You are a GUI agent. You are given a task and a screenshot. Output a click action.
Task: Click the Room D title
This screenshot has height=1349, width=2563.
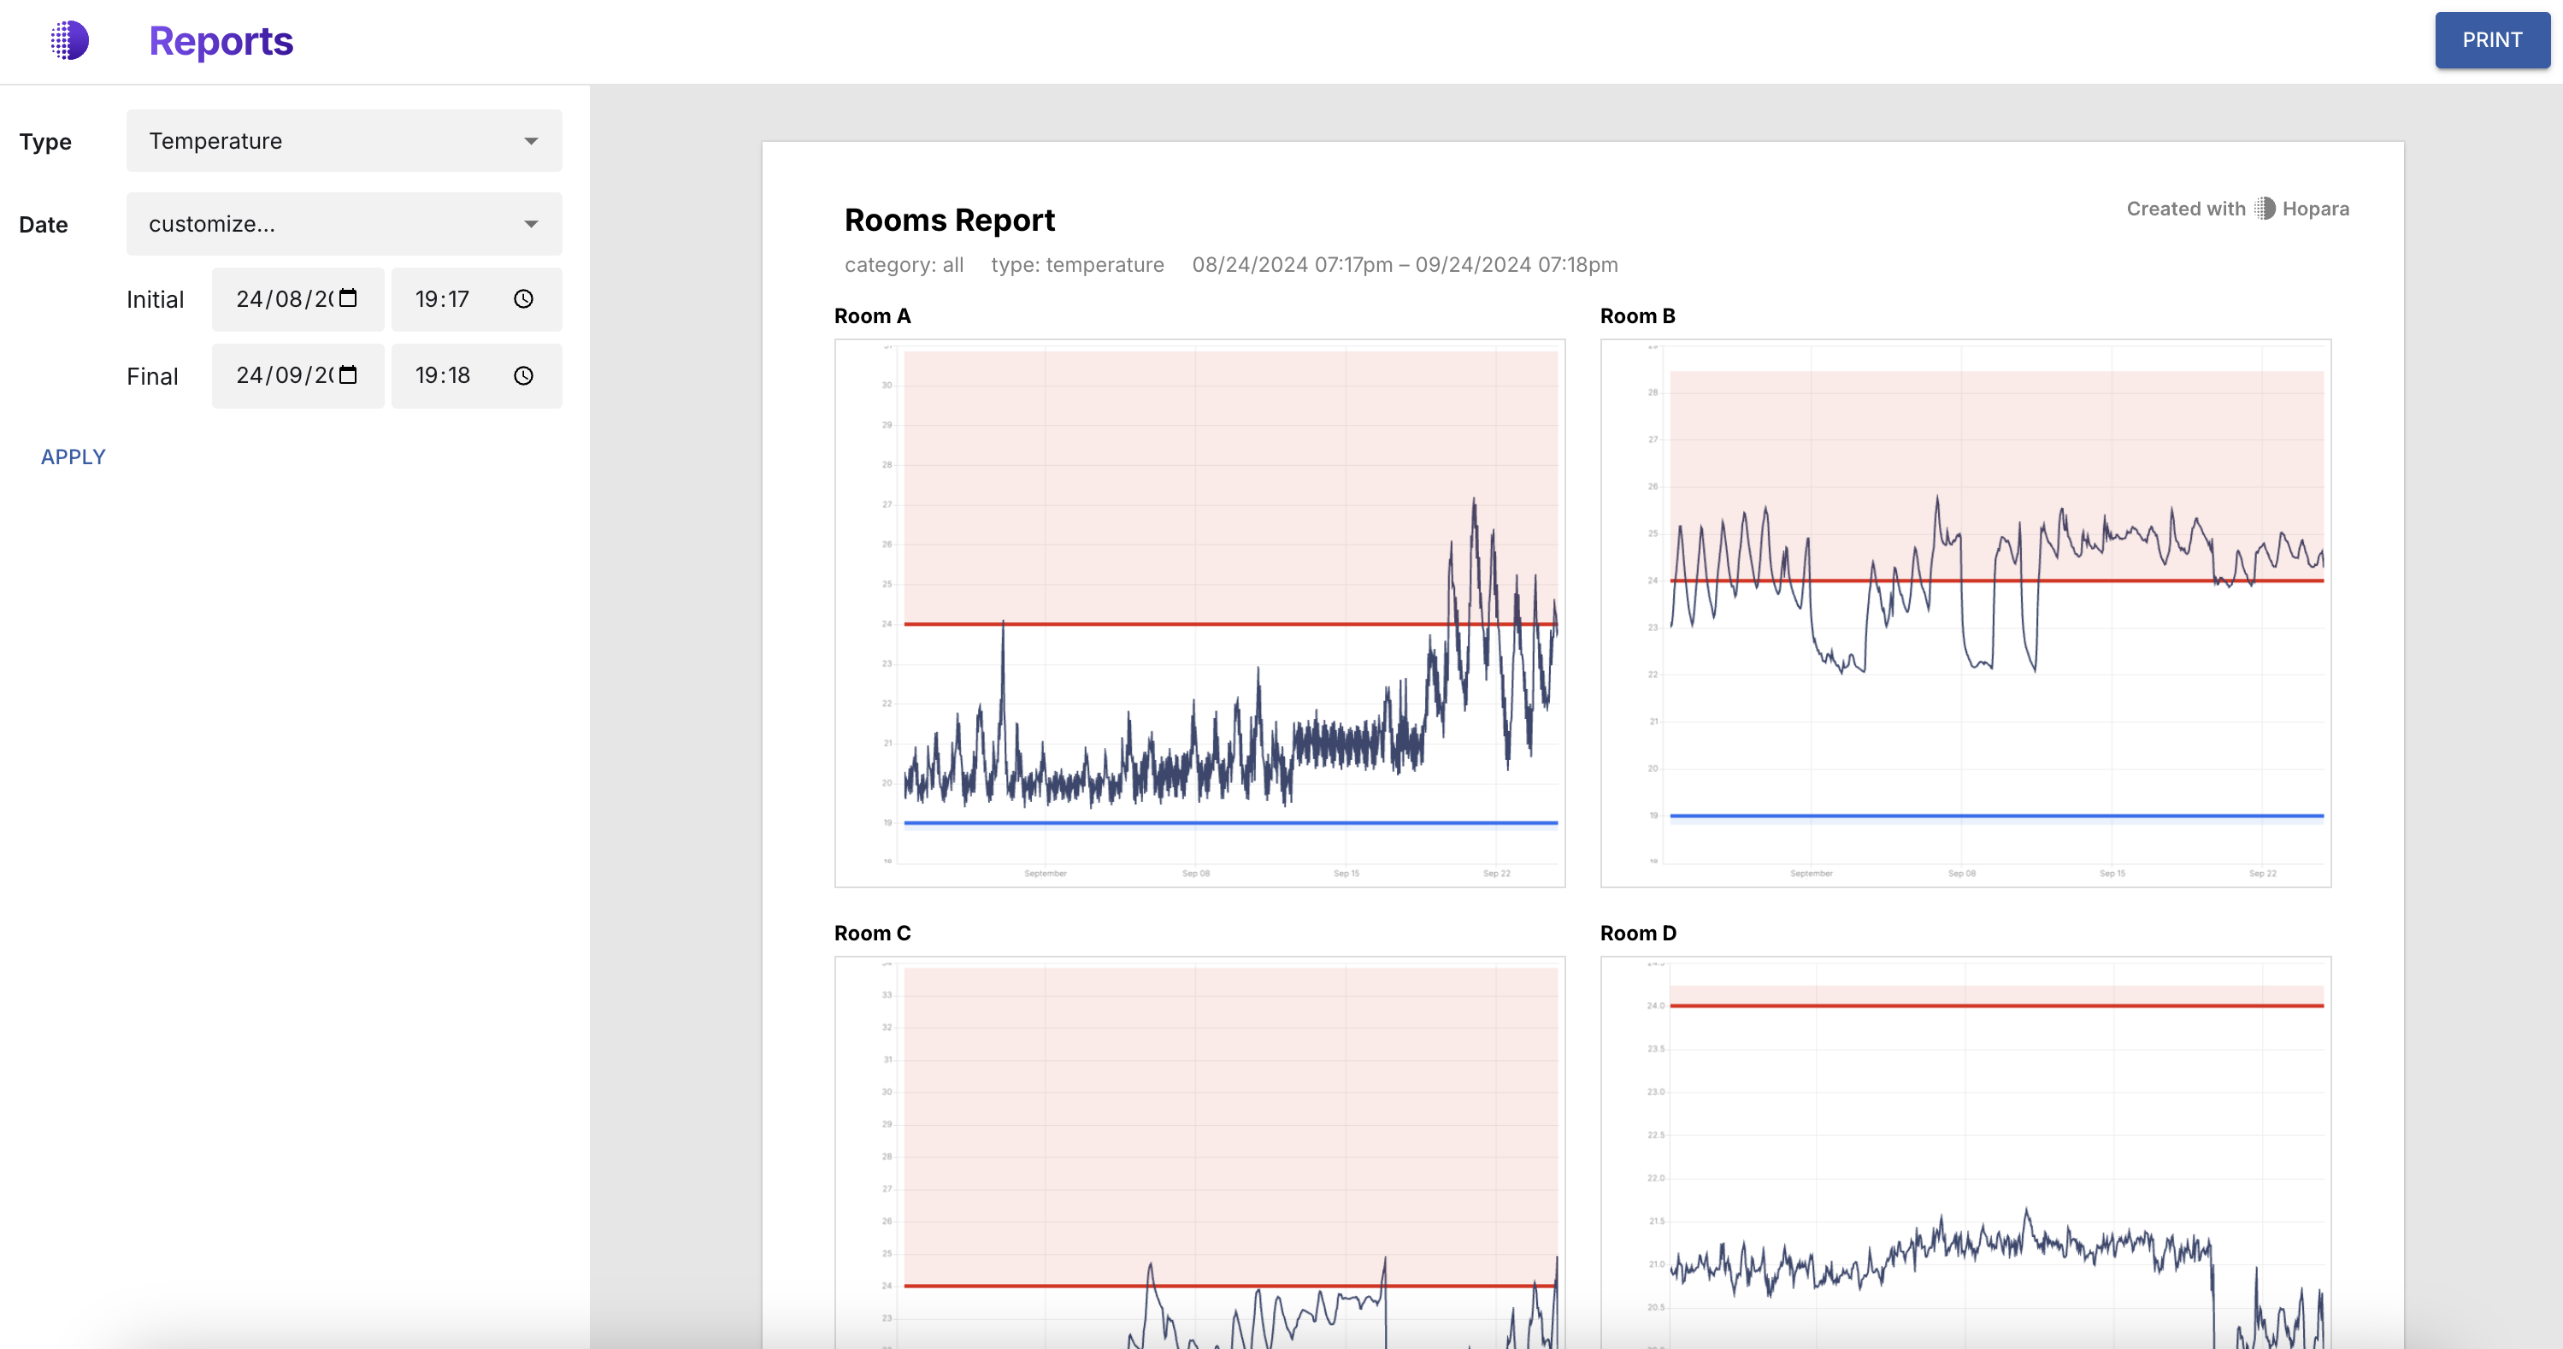coord(1639,934)
